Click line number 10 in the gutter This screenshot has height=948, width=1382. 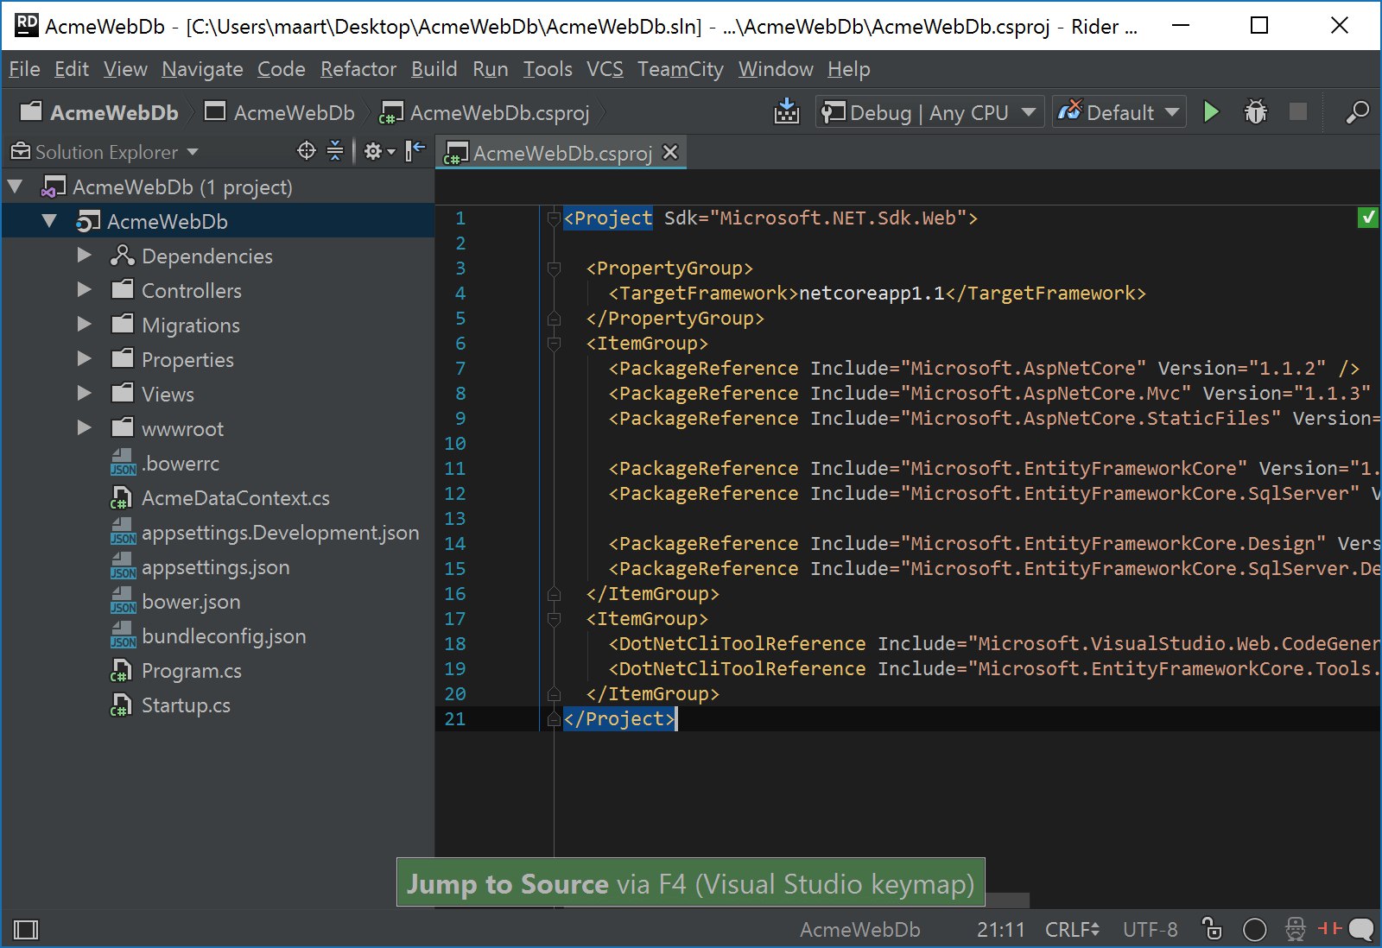click(x=455, y=443)
